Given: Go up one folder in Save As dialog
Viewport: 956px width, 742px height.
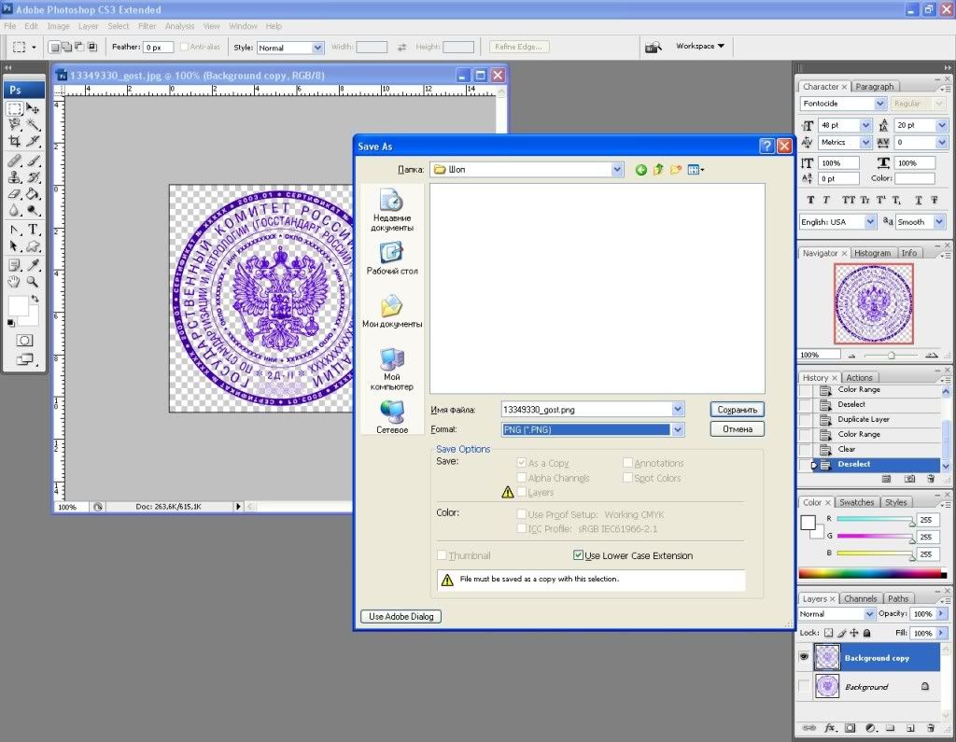Looking at the screenshot, I should (658, 170).
